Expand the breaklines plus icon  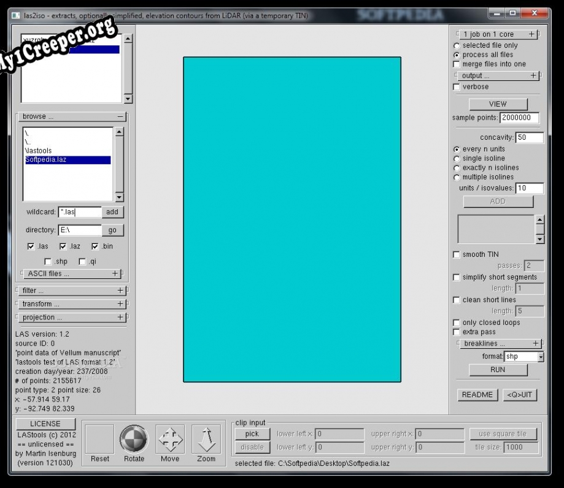pos(536,344)
